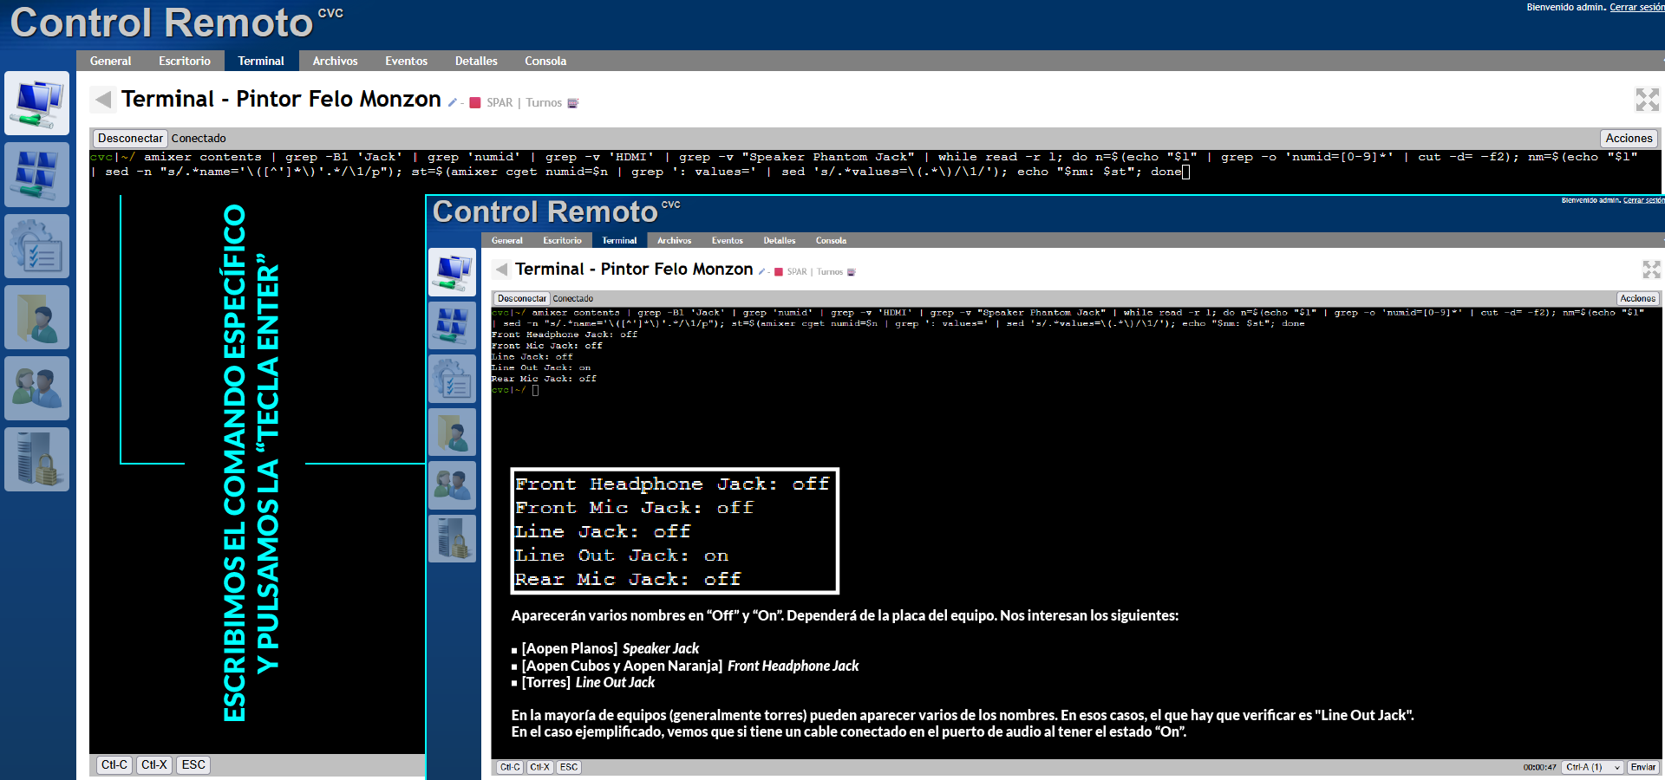The height and width of the screenshot is (780, 1665).
Task: Click the red SPAR color square in main title
Action: [474, 103]
